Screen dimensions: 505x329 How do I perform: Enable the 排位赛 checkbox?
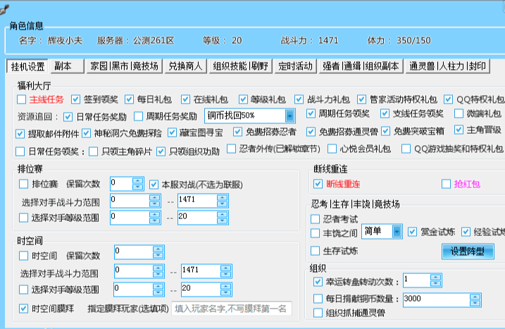[x=23, y=184]
